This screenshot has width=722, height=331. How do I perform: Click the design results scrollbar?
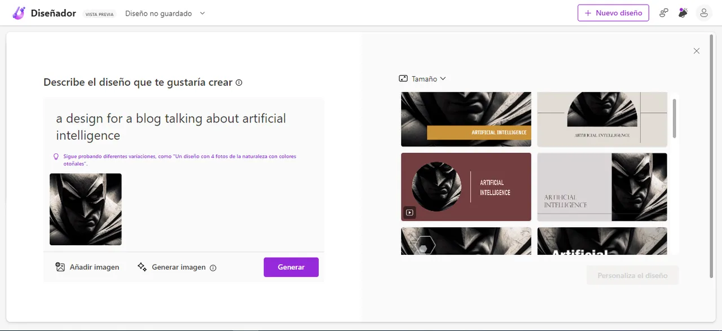point(675,118)
